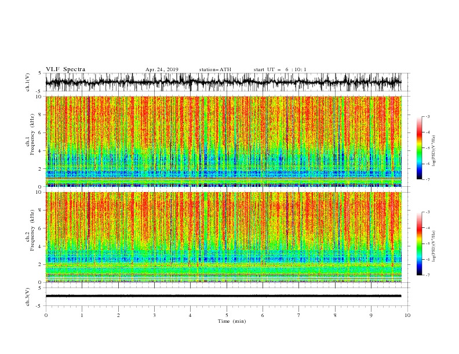Screen dimensions: 459x354
Task: Select the date text "Apr. 24, 2019"
Action: click(162, 69)
